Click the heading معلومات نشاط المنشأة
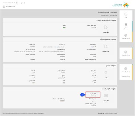Image resolution: width=135 pixels, height=116 pixels. pos(108,39)
